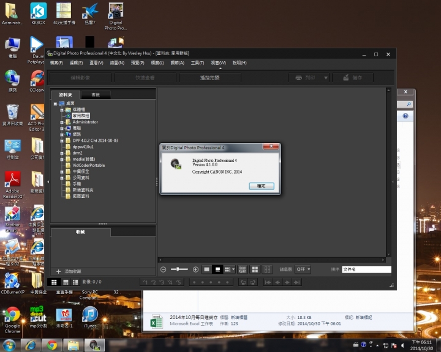
Task: Expand the 公司資料 folder node
Action: point(62,178)
